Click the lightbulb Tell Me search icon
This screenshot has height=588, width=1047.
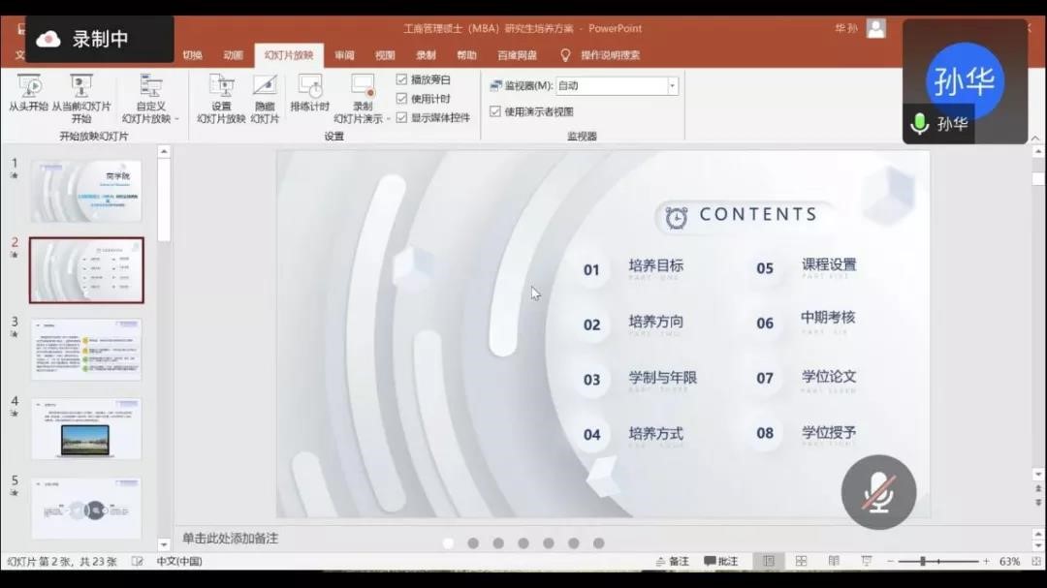[565, 54]
